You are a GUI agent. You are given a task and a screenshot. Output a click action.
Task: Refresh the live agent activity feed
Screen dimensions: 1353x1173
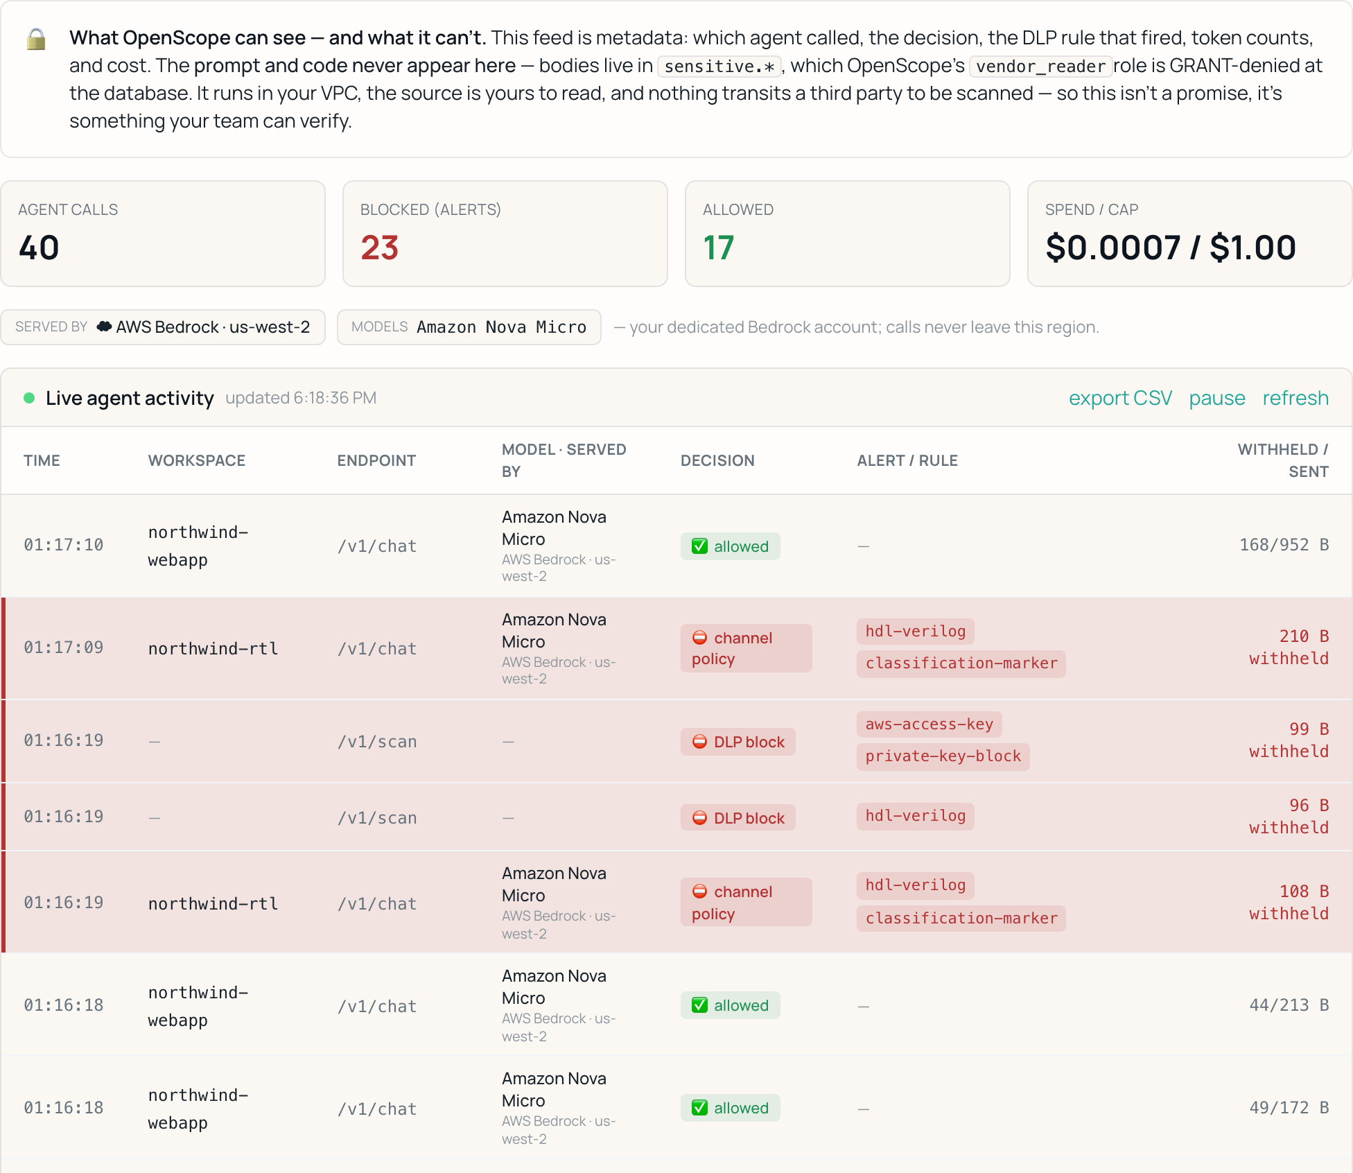pyautogui.click(x=1295, y=398)
